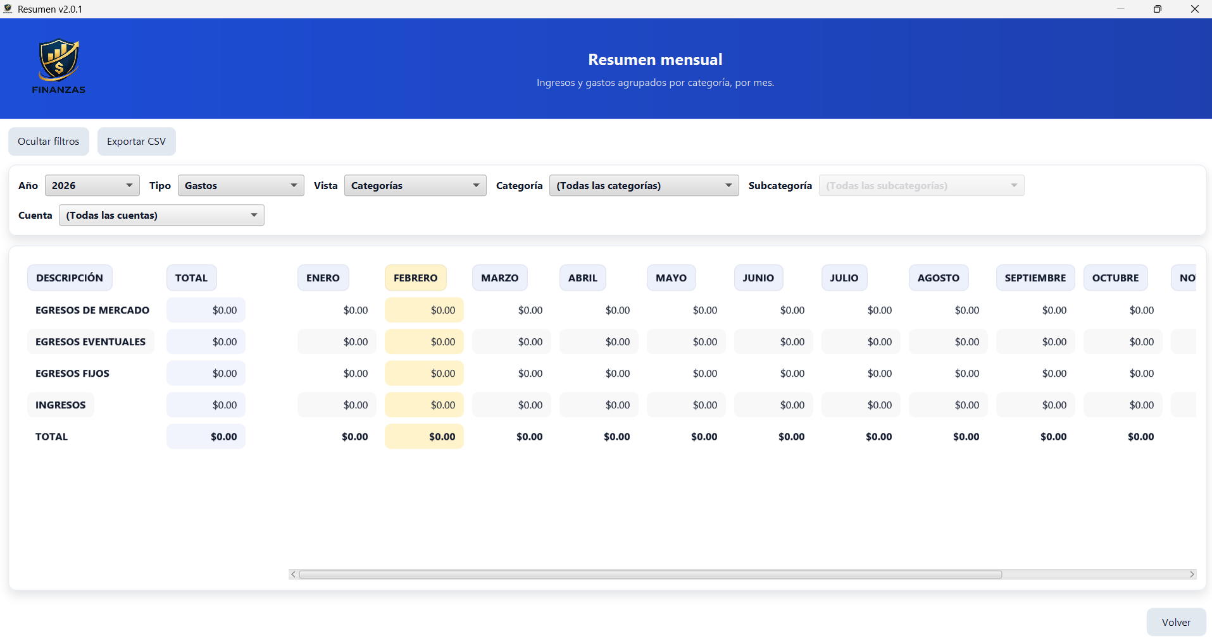Click the TOTAL column header

tap(191, 278)
